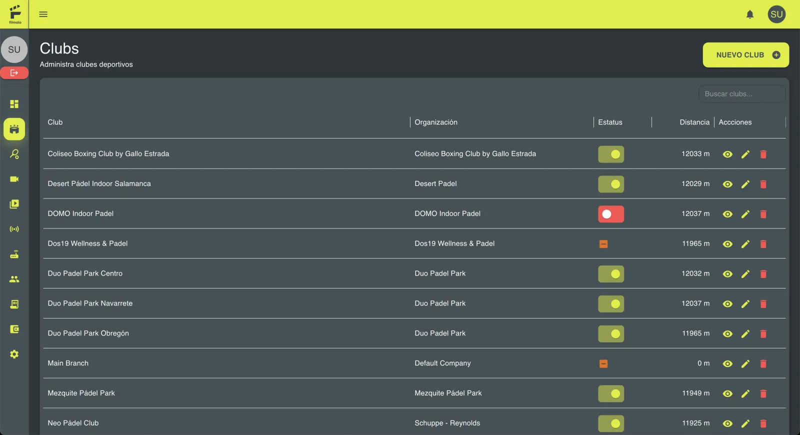Click the red logout button
Viewport: 800px width, 435px height.
point(14,73)
